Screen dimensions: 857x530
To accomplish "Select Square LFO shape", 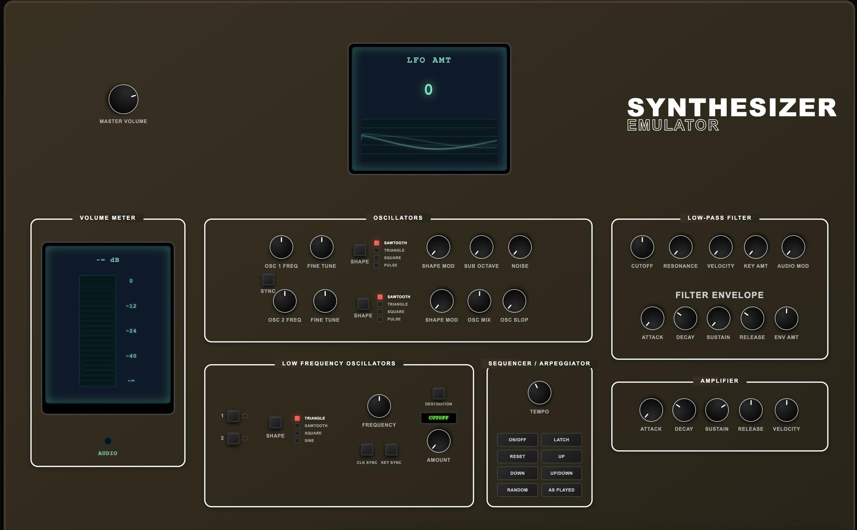I will point(308,433).
